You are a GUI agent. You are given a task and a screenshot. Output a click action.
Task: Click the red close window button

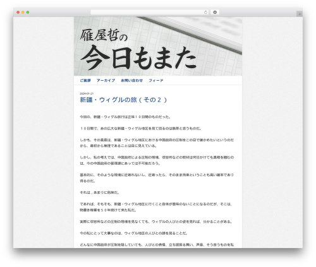(18, 12)
